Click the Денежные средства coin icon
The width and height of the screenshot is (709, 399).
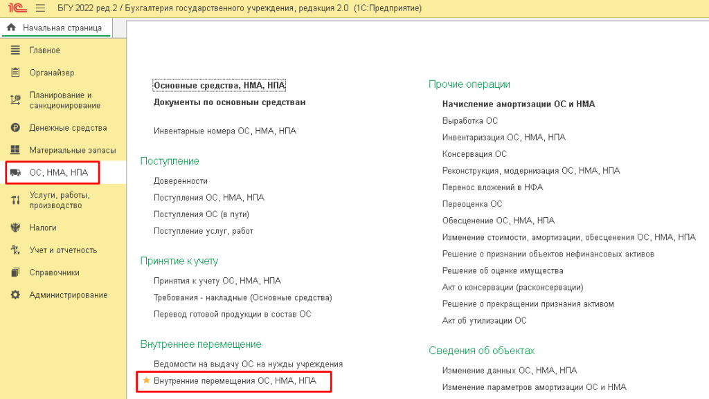click(15, 128)
